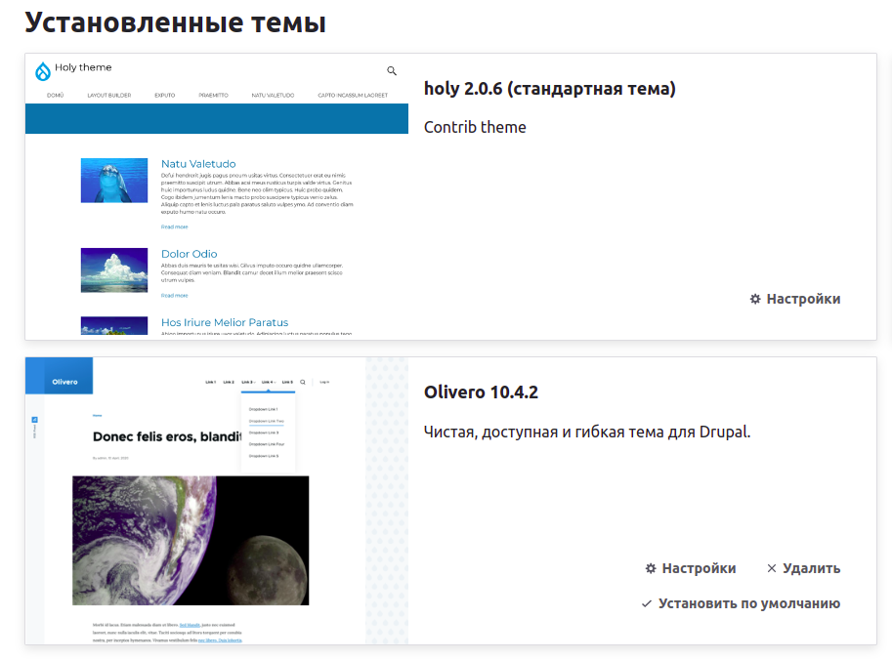This screenshot has width=892, height=660.
Task: Click the checkmark icon beside Установить по умолчанию
Action: click(x=647, y=603)
